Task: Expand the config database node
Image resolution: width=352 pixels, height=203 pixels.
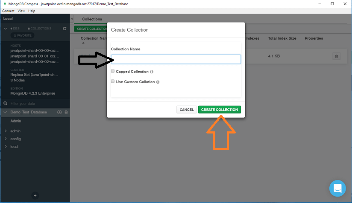Action: coord(6,139)
